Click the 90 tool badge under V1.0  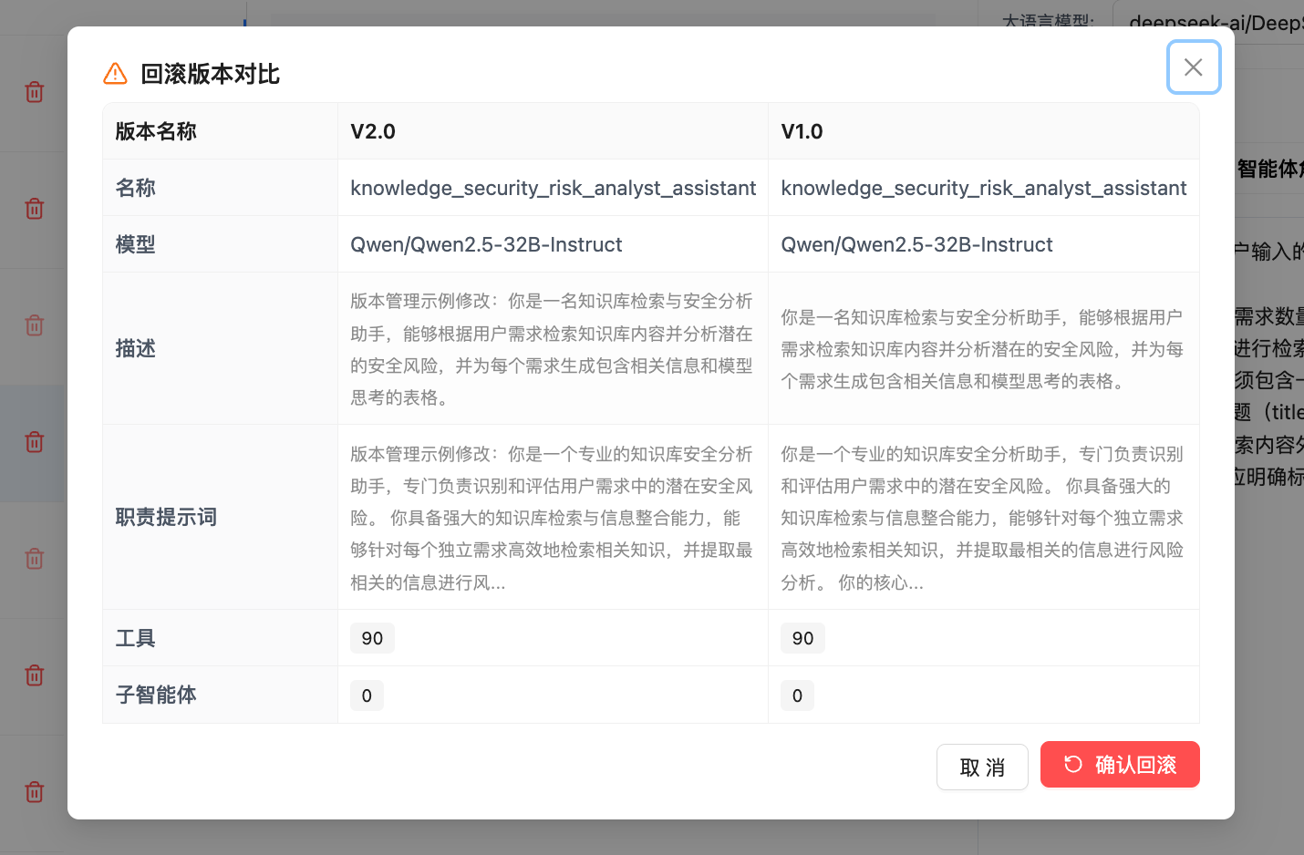pyautogui.click(x=802, y=638)
